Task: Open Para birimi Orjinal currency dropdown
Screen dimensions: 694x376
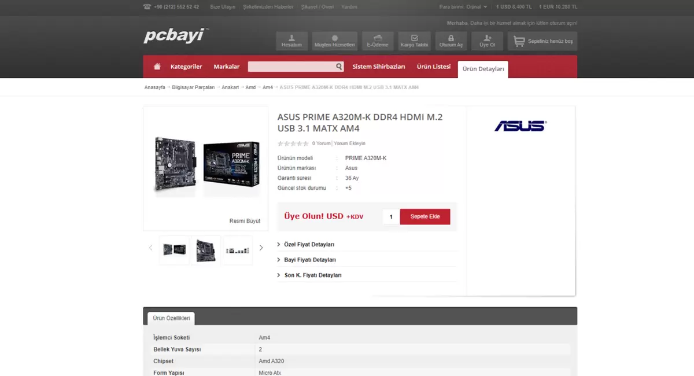Action: coord(463,7)
